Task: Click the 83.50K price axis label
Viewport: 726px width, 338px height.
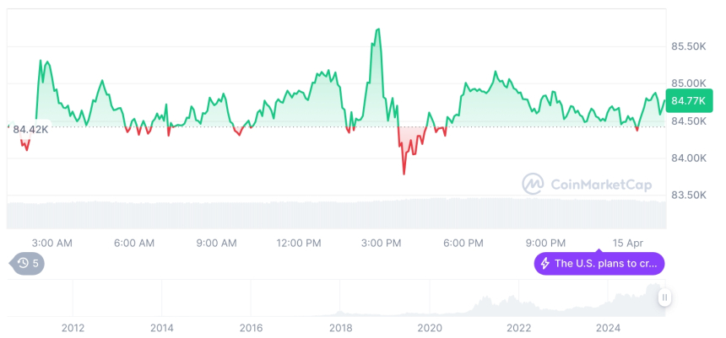Action: coord(688,195)
